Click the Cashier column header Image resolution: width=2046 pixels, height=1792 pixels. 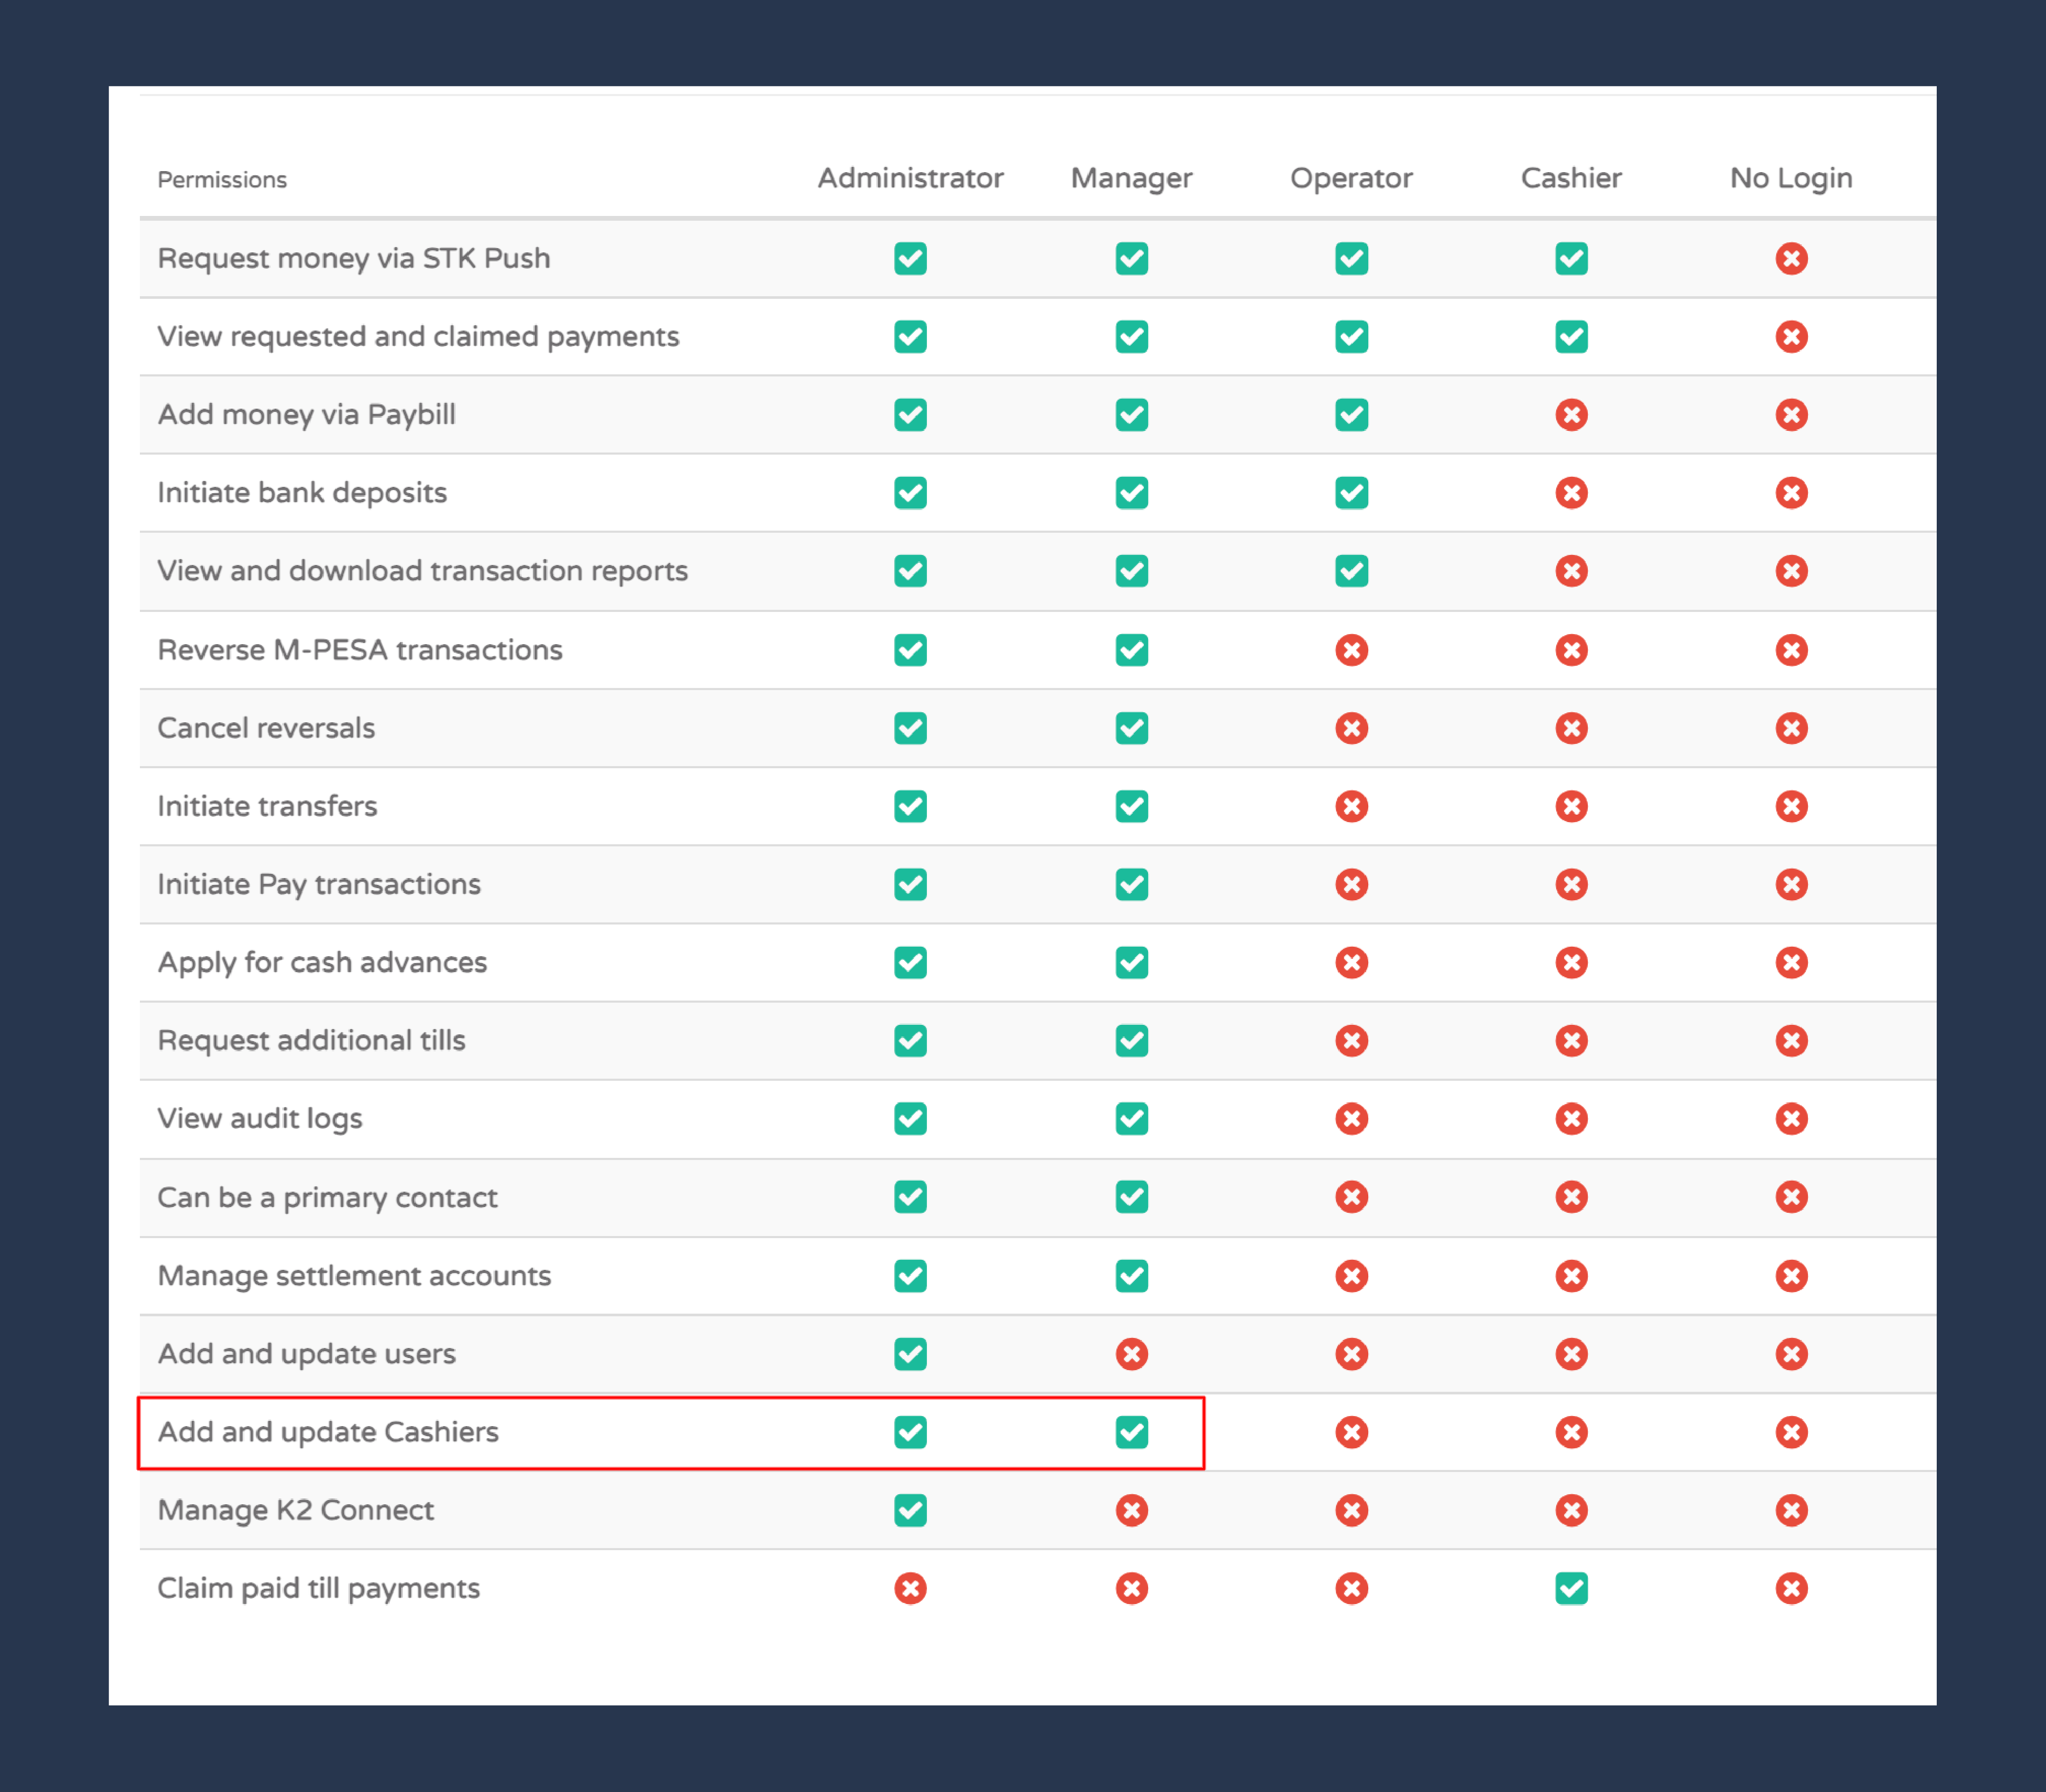[1570, 178]
